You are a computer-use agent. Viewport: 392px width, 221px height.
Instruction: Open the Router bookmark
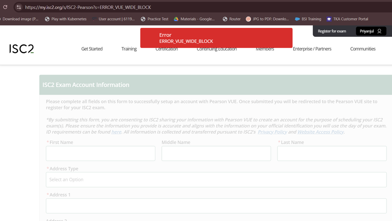(232, 19)
